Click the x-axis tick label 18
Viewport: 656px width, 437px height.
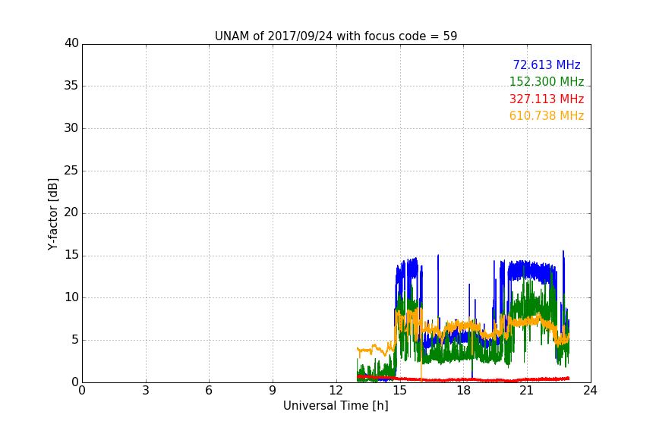point(464,391)
